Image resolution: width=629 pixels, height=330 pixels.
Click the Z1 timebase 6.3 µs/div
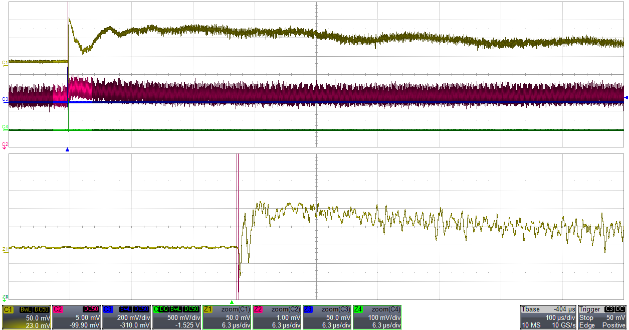[236, 325]
